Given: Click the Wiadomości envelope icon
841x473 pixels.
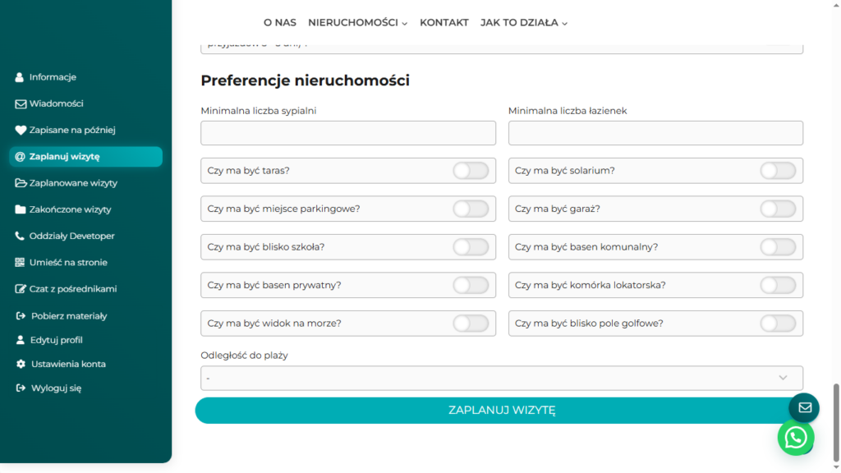Looking at the screenshot, I should [21, 104].
